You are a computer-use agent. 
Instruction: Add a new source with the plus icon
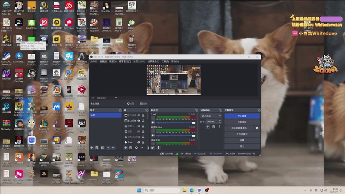click(125, 148)
